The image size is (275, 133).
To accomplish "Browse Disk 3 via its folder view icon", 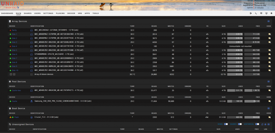I will coord(269,42).
